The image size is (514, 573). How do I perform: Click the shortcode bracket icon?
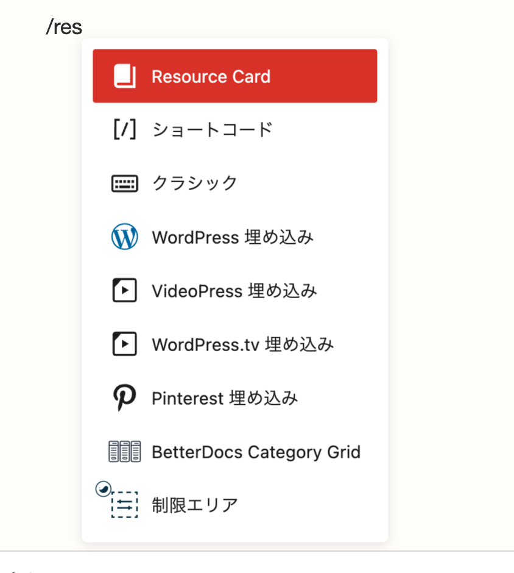tap(125, 129)
